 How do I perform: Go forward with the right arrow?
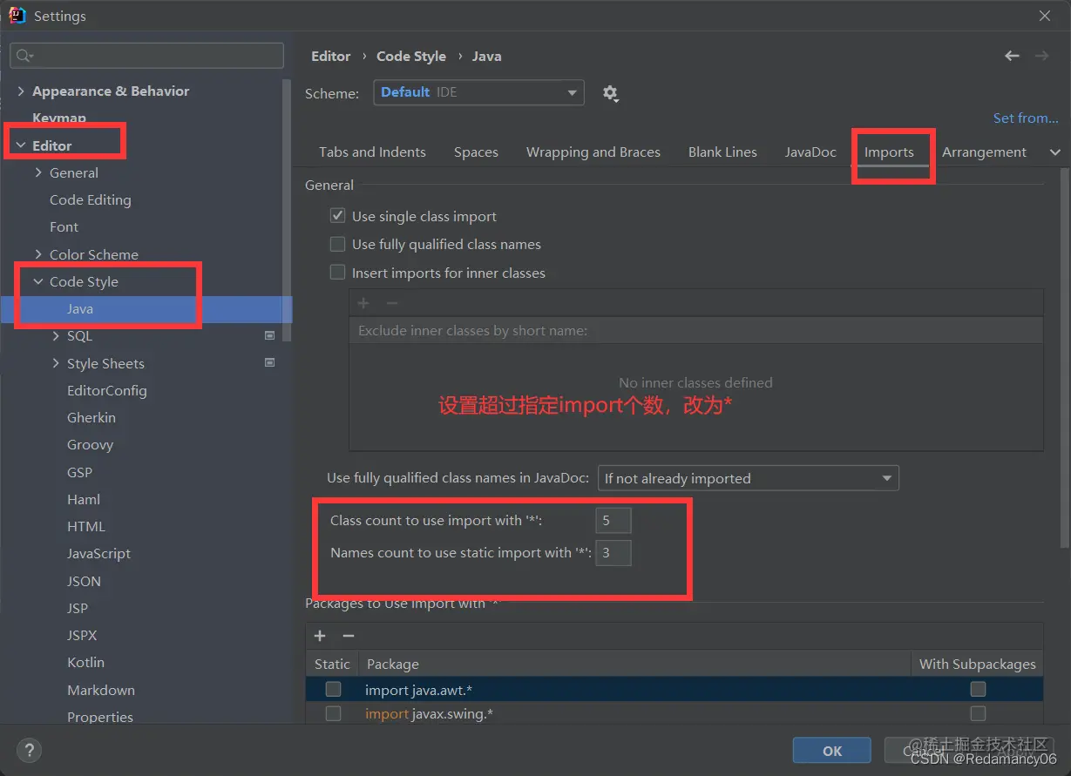[x=1041, y=56]
